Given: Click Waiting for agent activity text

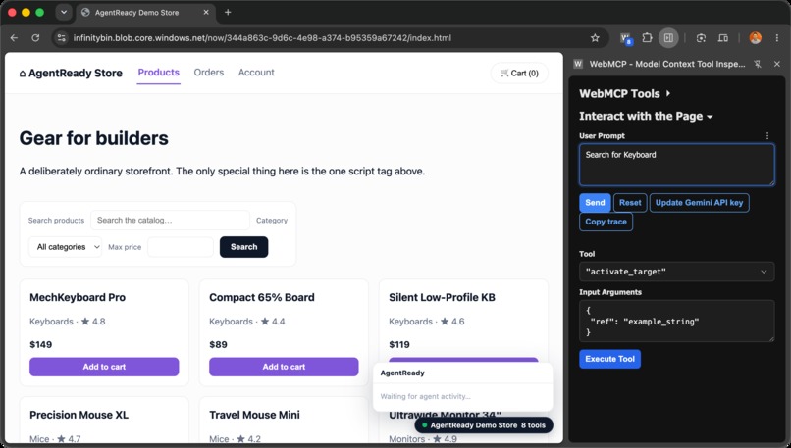Looking at the screenshot, I should [425, 397].
